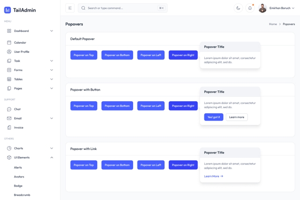
Task: Click the Forms icon in sidebar
Action: pyautogui.click(x=9, y=70)
